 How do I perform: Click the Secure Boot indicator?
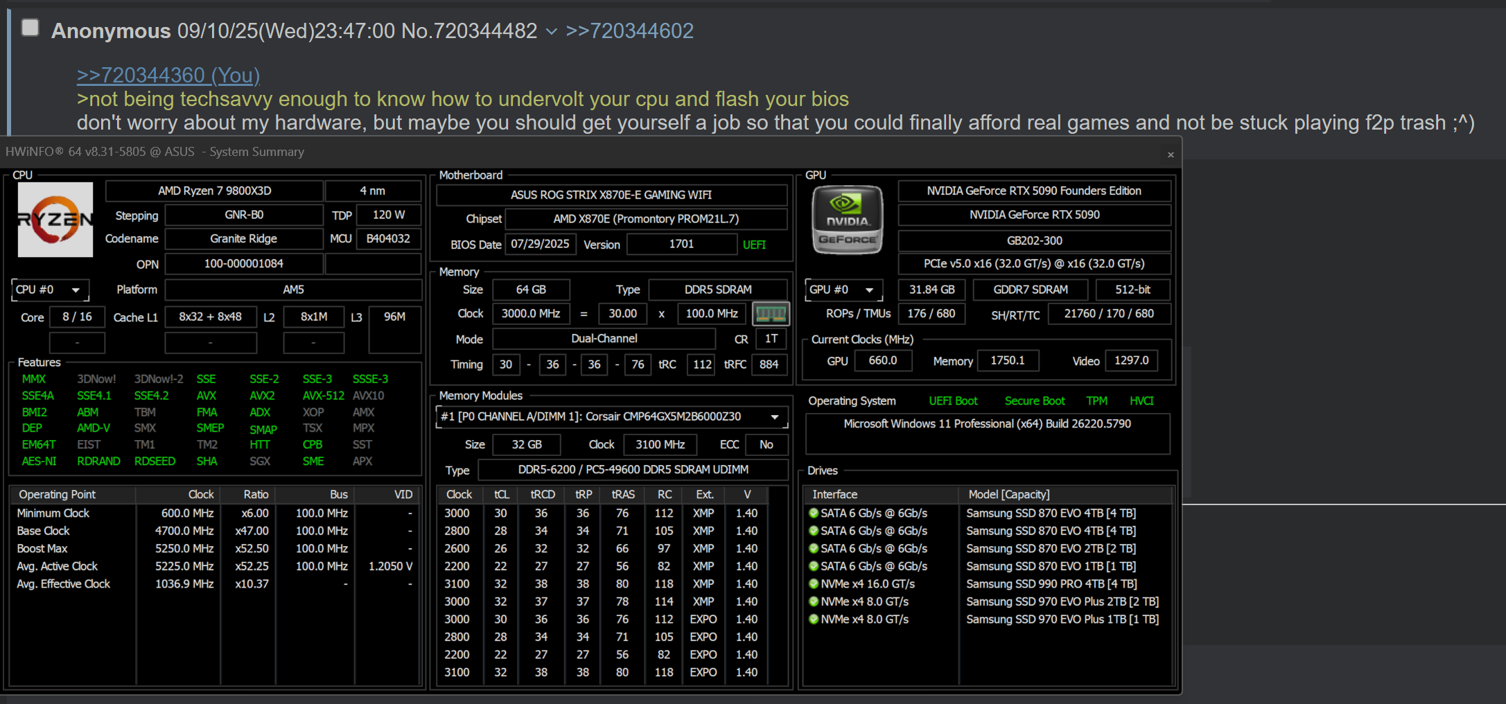(1035, 401)
